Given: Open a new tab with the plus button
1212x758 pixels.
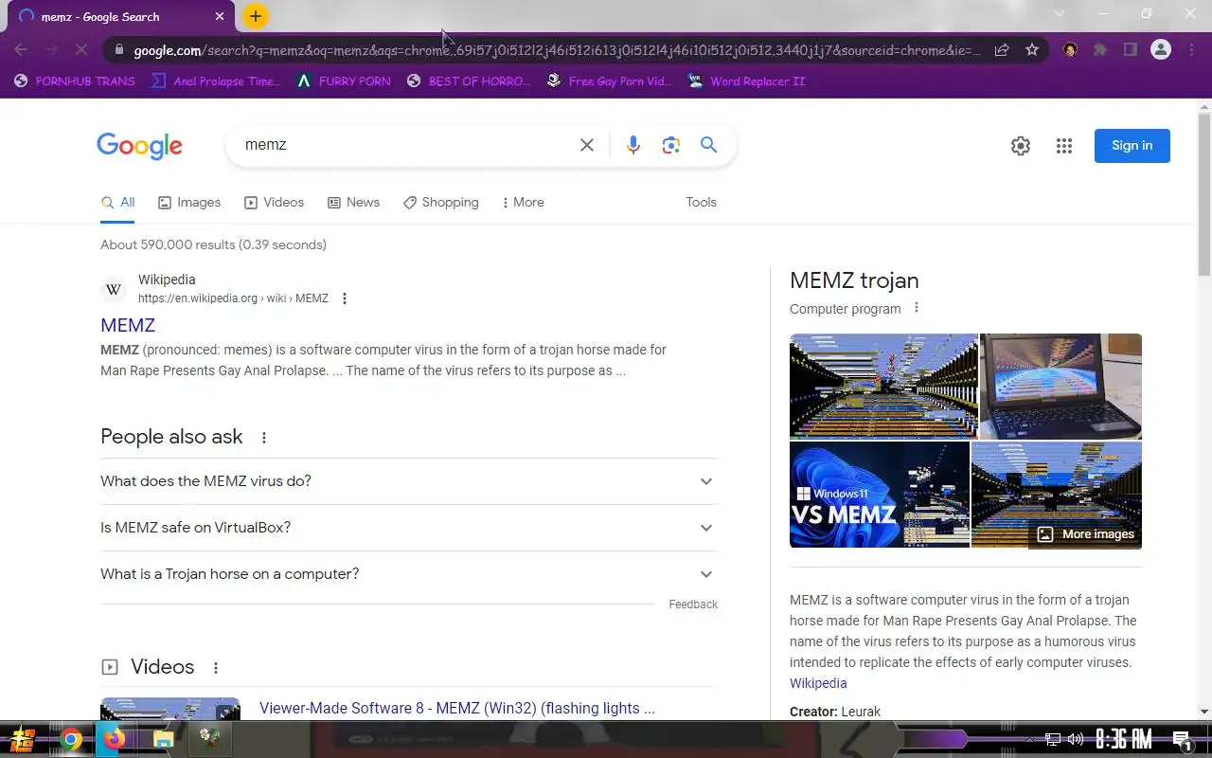Looking at the screenshot, I should point(256,16).
